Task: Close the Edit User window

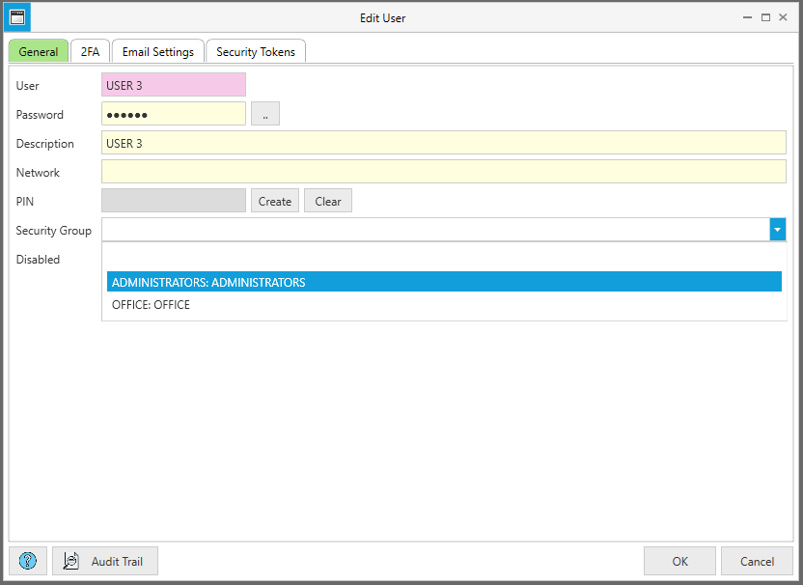Action: (783, 17)
